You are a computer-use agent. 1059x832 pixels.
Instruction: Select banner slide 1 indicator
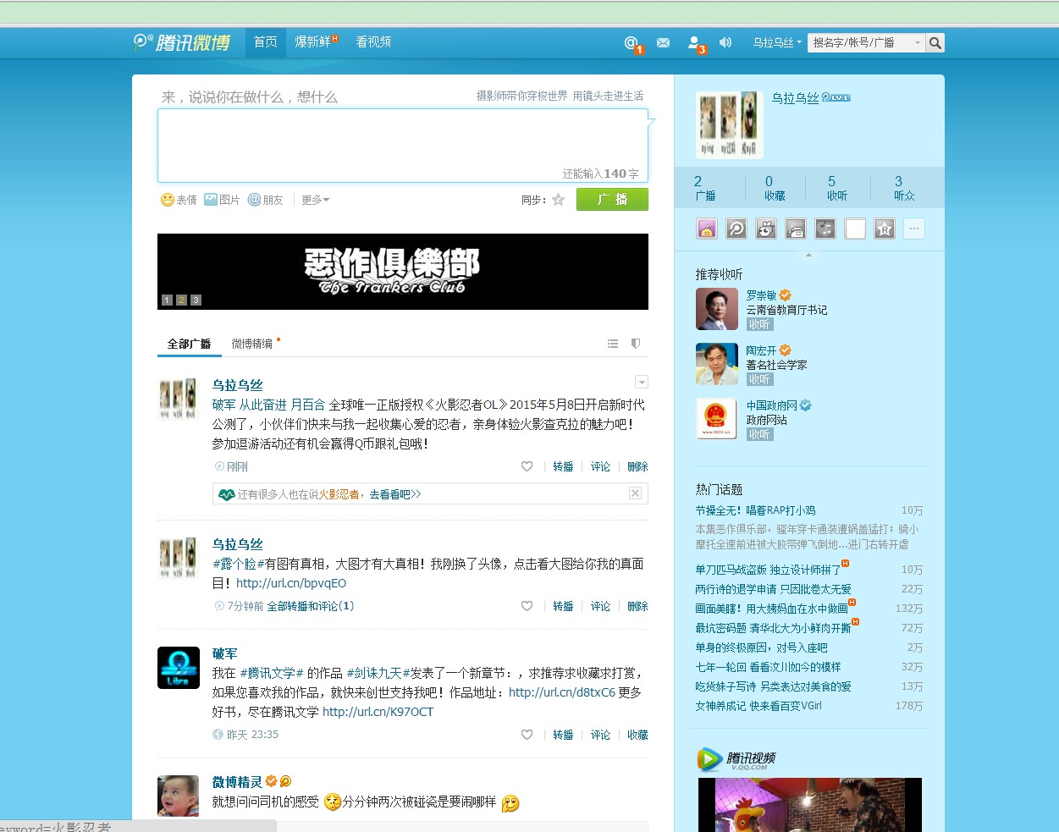[x=167, y=300]
